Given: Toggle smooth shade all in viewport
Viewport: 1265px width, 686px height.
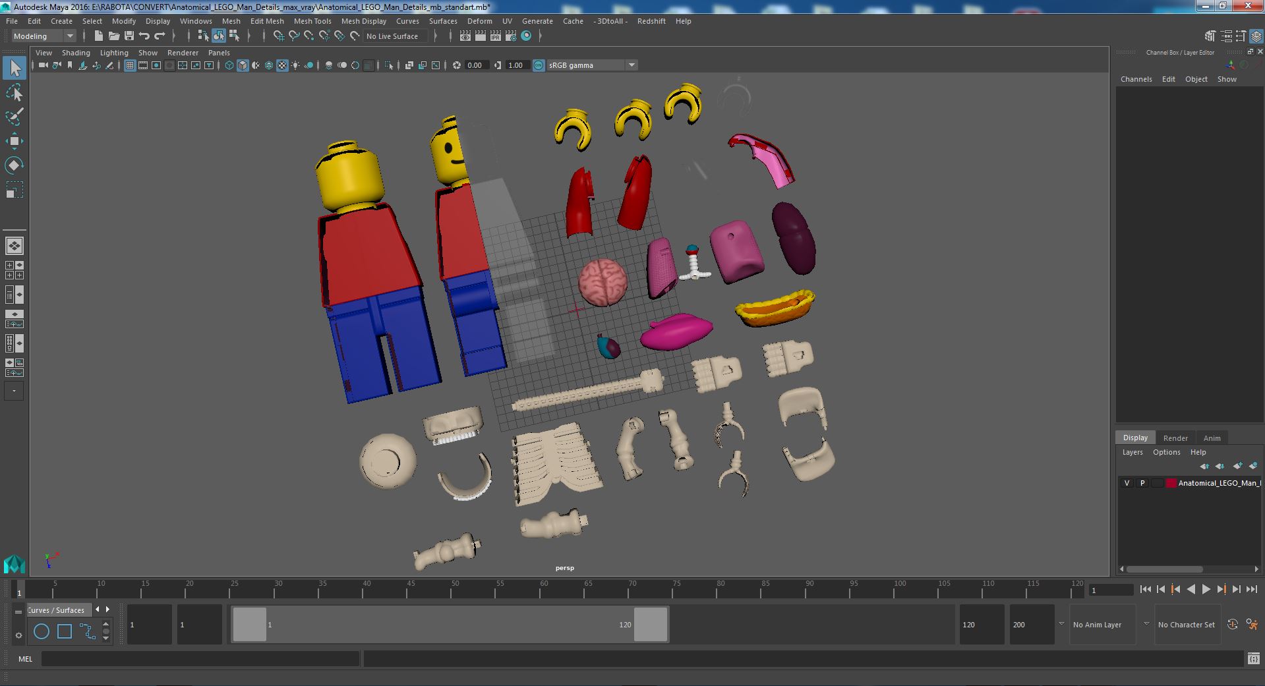Looking at the screenshot, I should pyautogui.click(x=243, y=65).
